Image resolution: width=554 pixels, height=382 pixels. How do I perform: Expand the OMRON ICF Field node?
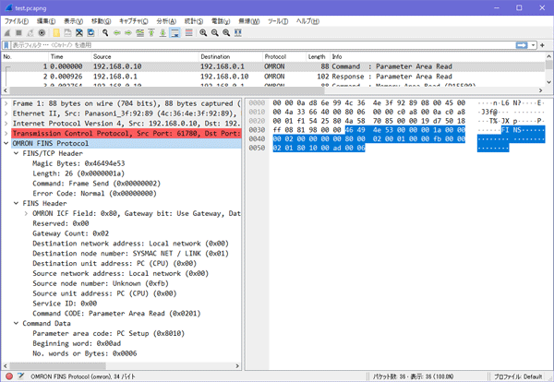26,213
